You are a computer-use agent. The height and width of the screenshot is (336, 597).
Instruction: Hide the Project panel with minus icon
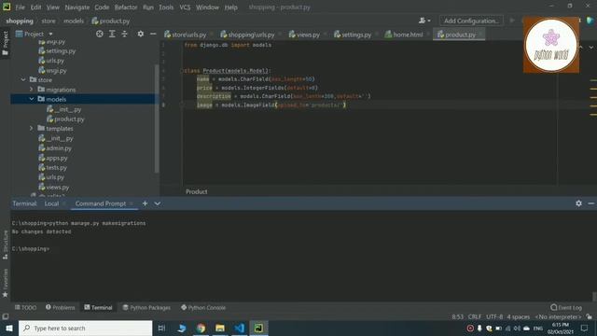click(153, 34)
